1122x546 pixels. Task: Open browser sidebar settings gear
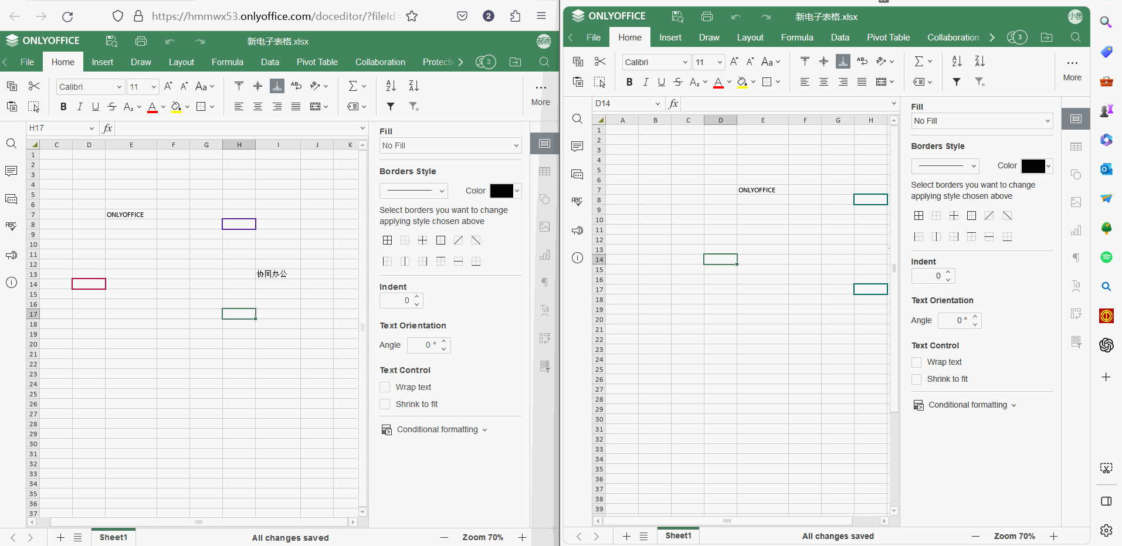1106,530
